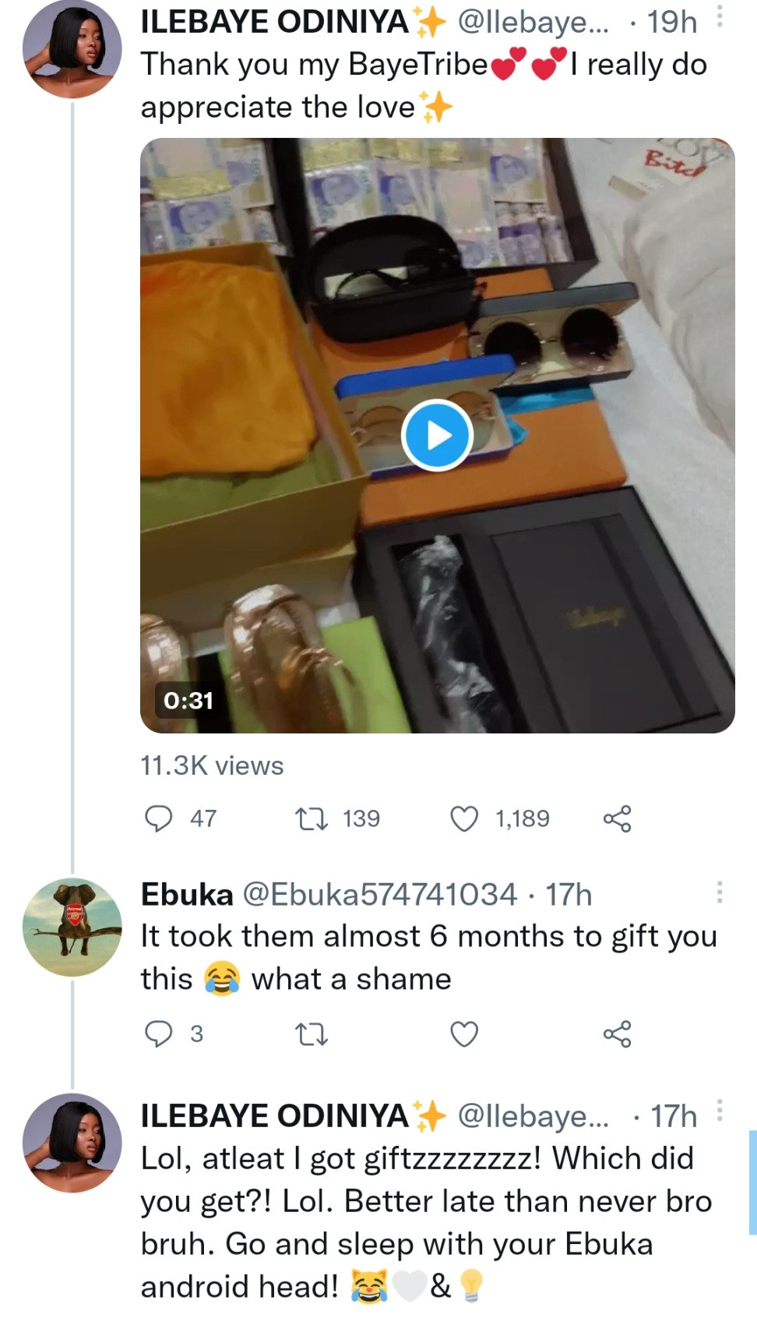Reply to the BayeTribe thank-you tweet
The image size is (757, 1318).
[160, 818]
